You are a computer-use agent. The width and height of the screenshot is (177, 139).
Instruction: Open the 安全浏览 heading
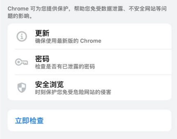coord(49,84)
